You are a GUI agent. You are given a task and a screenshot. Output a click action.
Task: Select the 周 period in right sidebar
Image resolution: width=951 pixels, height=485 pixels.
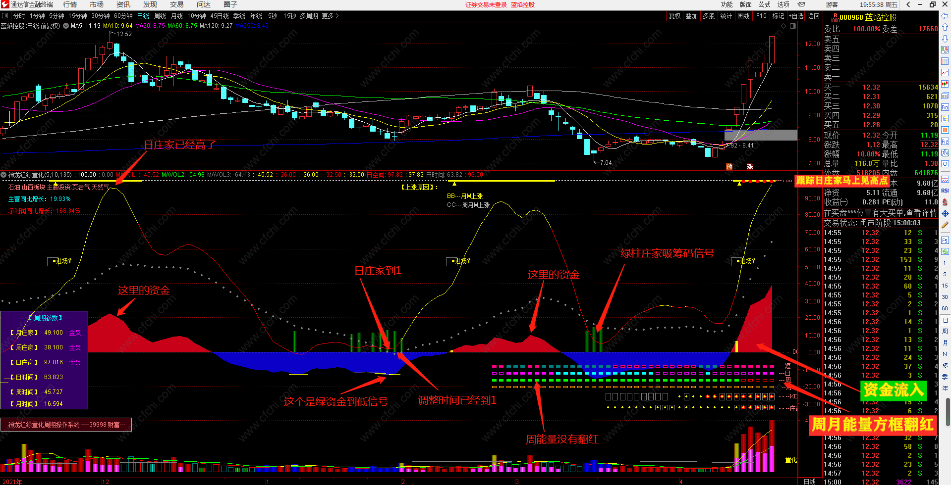coord(945,331)
